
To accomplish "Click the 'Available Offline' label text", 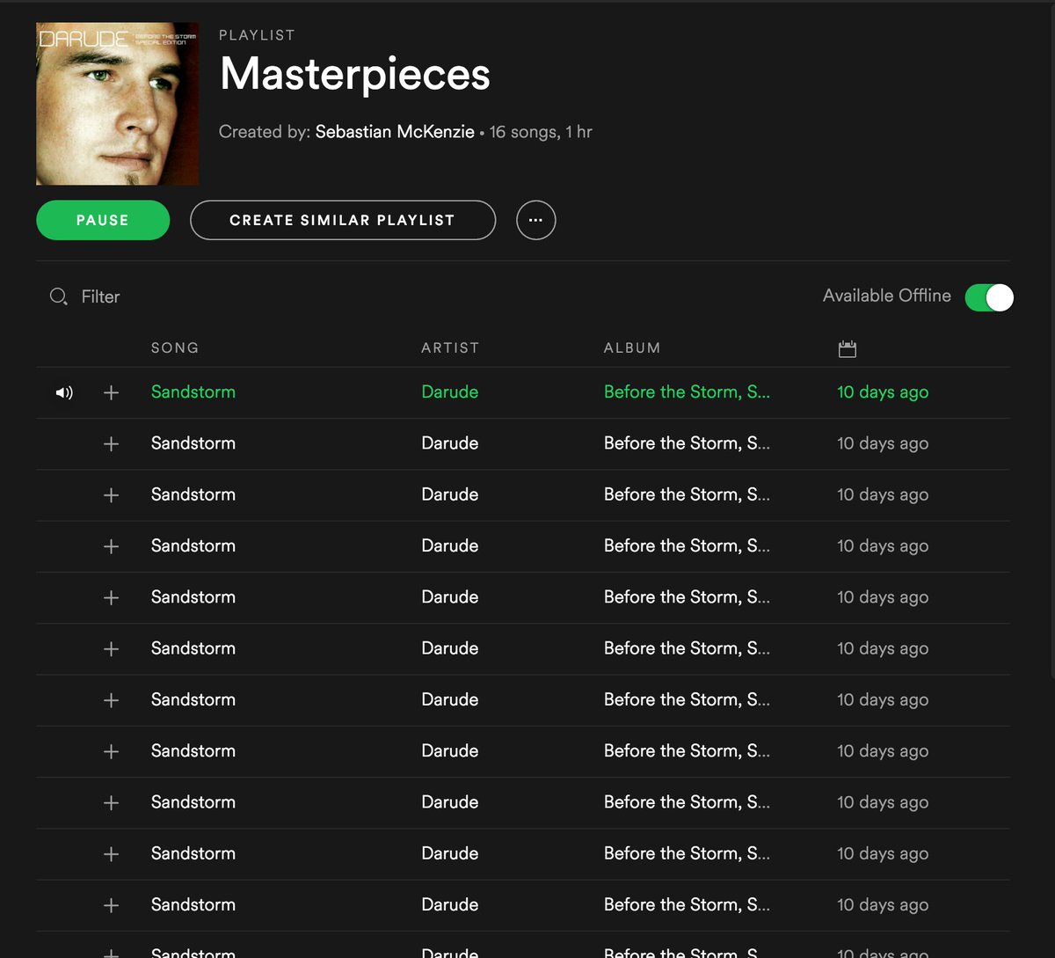I will (x=887, y=296).
